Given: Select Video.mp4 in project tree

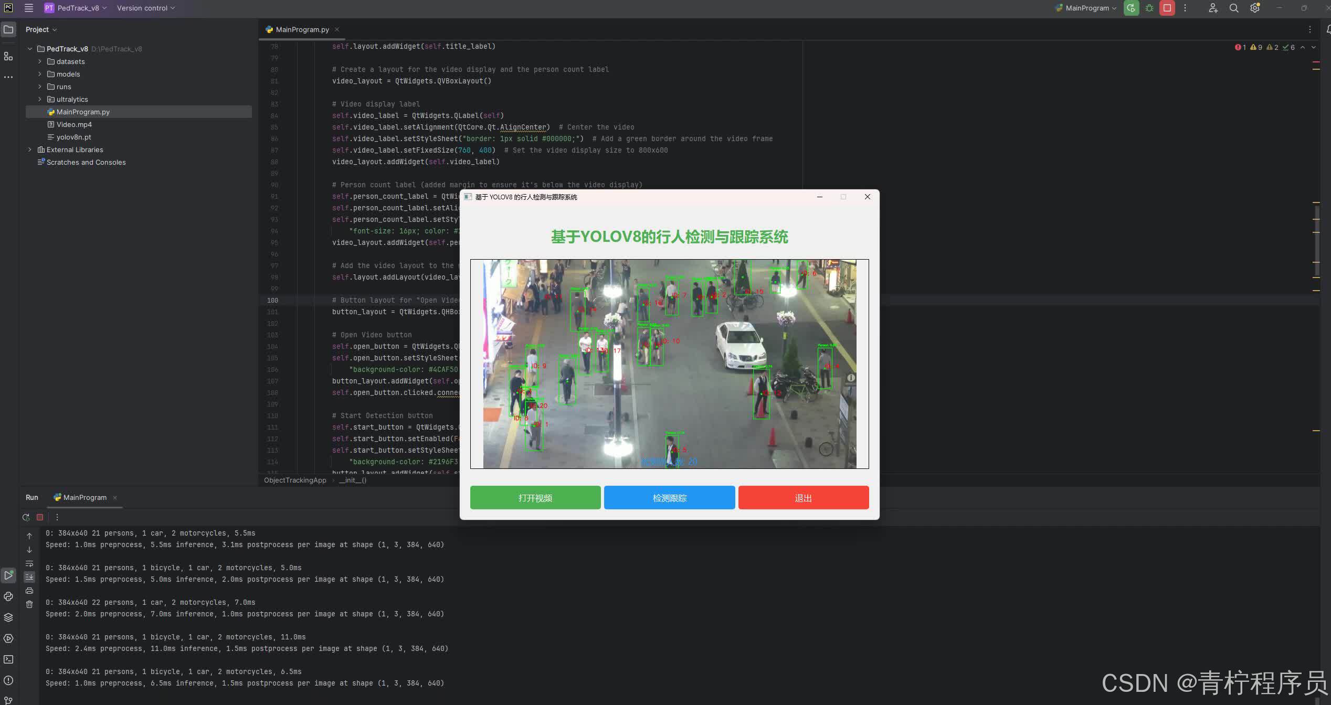Looking at the screenshot, I should pos(74,124).
